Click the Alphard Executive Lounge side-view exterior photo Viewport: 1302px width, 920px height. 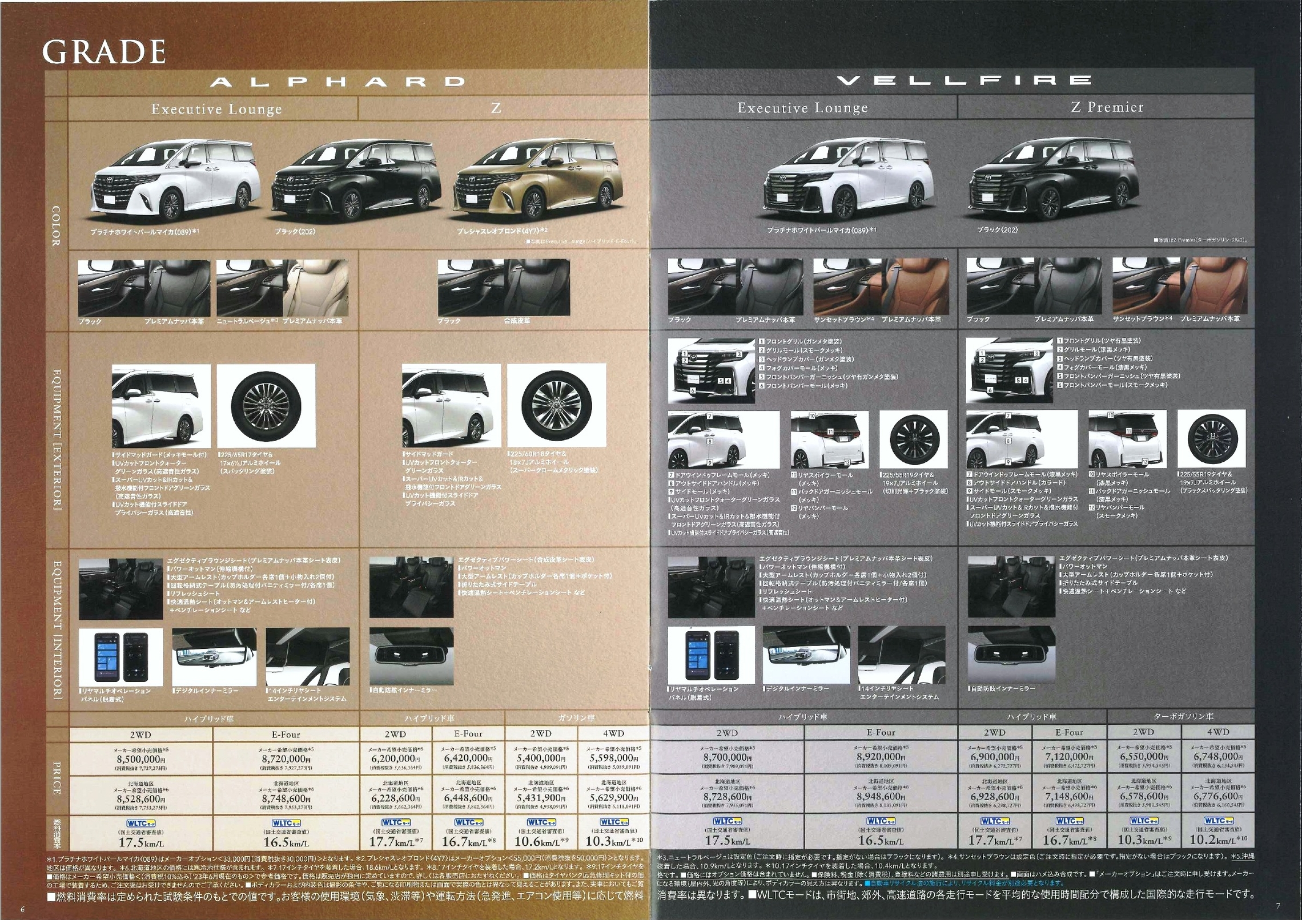tap(161, 406)
